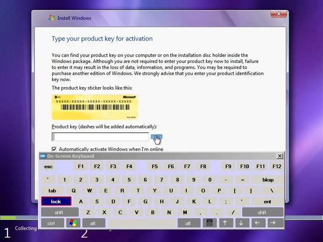Click the number 1 key

[65, 179]
